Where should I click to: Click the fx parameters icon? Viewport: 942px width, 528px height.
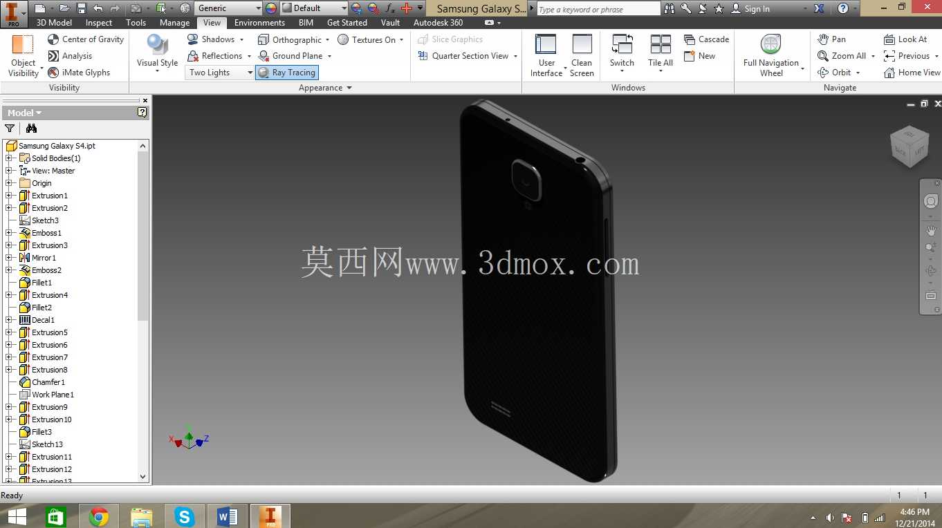390,8
